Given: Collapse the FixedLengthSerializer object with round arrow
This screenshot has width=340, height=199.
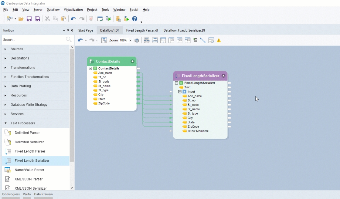Looking at the screenshot, I should point(223,76).
